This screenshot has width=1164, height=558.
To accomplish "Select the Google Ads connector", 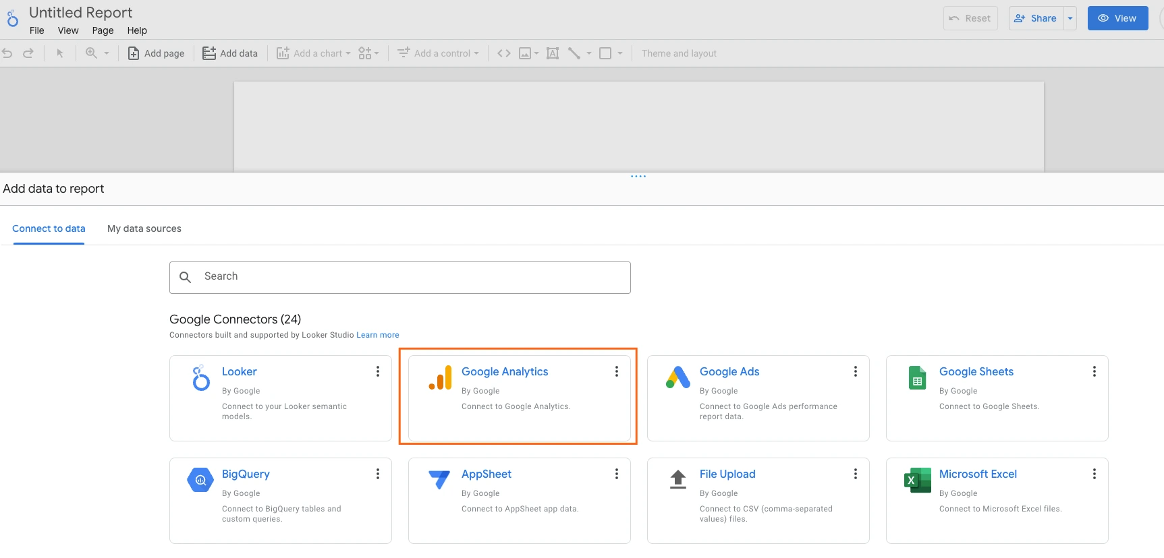I will click(x=758, y=398).
